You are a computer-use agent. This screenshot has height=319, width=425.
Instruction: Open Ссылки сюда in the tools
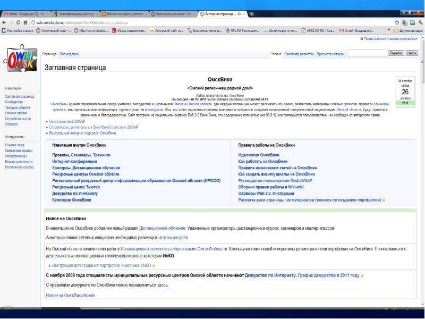click(x=15, y=145)
